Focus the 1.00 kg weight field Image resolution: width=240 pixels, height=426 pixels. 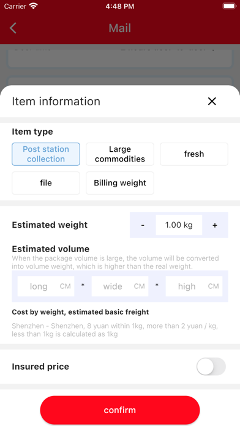[179, 225]
